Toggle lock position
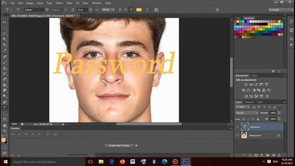Viewport: 295px width, 166px height. tap(253, 119)
